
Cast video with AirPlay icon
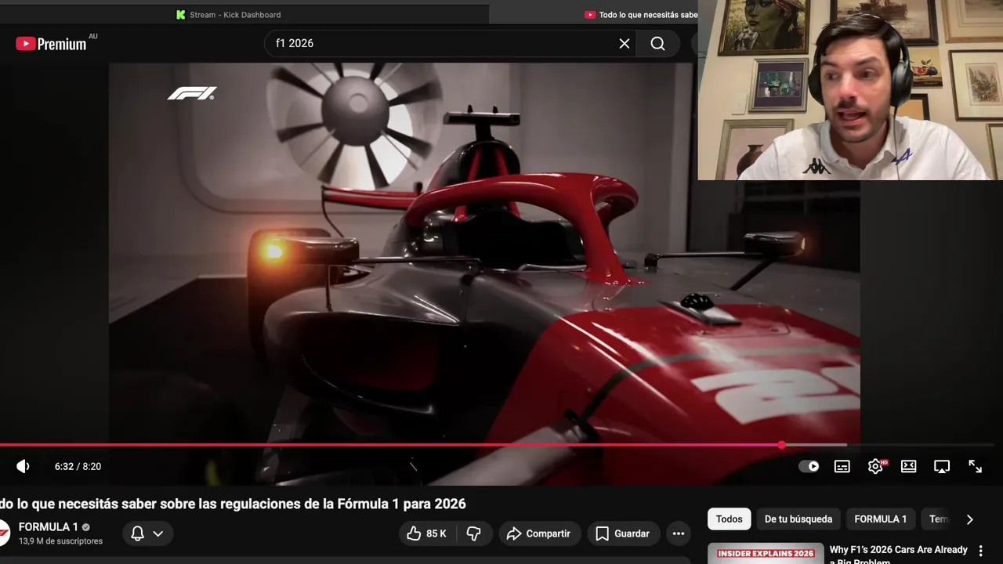tap(942, 466)
